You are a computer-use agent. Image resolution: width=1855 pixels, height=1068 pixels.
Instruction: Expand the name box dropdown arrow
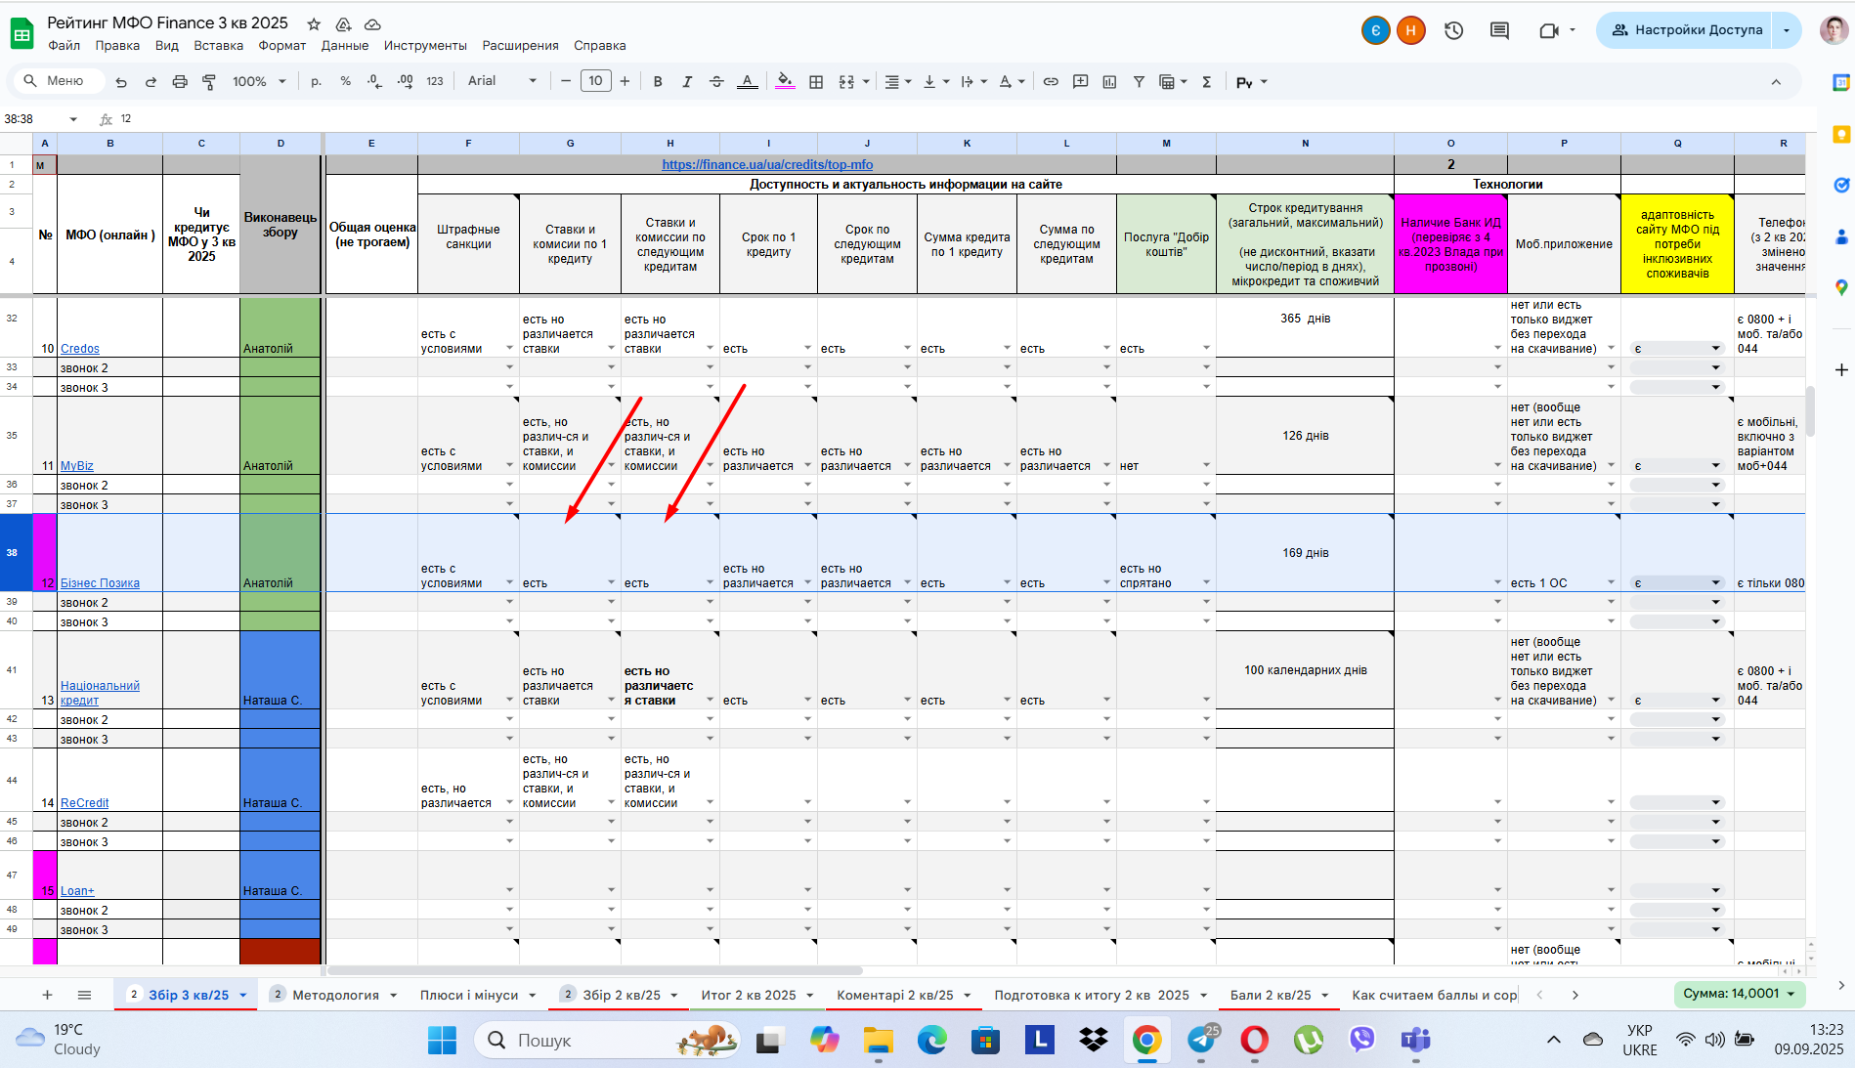click(x=73, y=119)
